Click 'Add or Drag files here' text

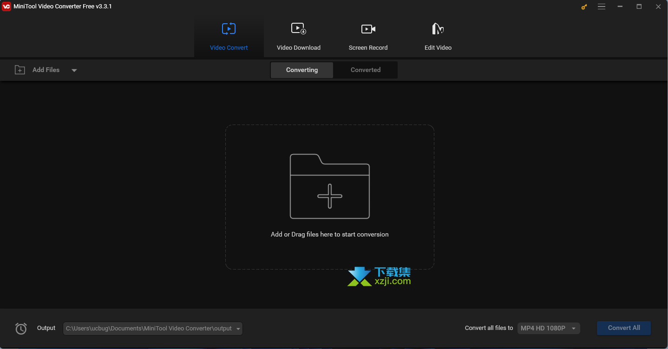pos(330,234)
